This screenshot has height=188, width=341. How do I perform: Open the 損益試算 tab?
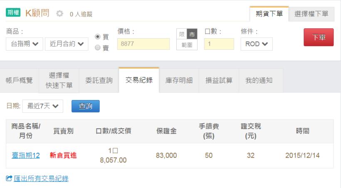pyautogui.click(x=219, y=81)
